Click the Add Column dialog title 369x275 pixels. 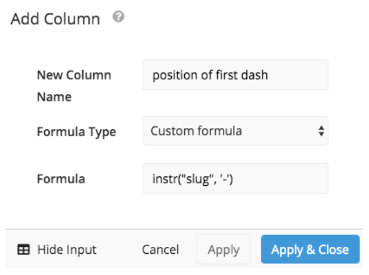click(x=56, y=19)
